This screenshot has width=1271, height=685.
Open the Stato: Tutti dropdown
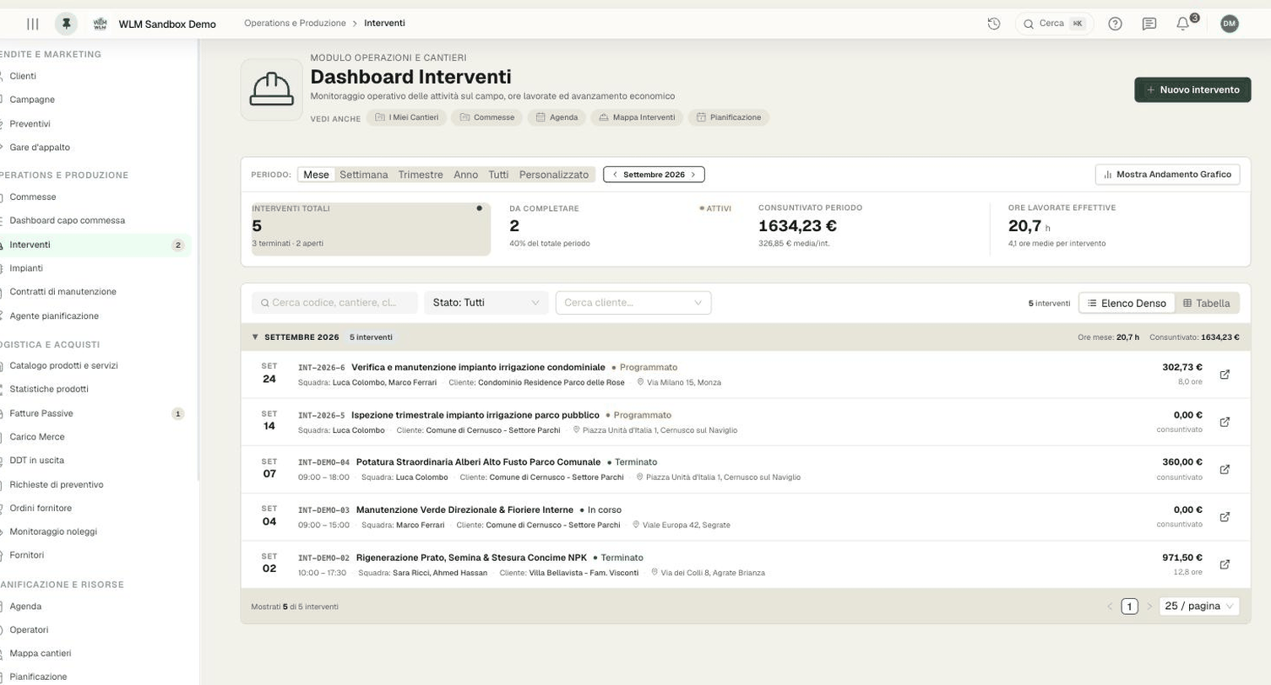(x=486, y=303)
